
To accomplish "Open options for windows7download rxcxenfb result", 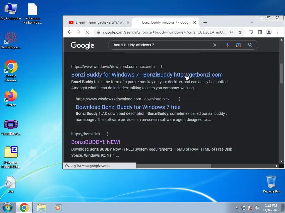I will 162,67.
